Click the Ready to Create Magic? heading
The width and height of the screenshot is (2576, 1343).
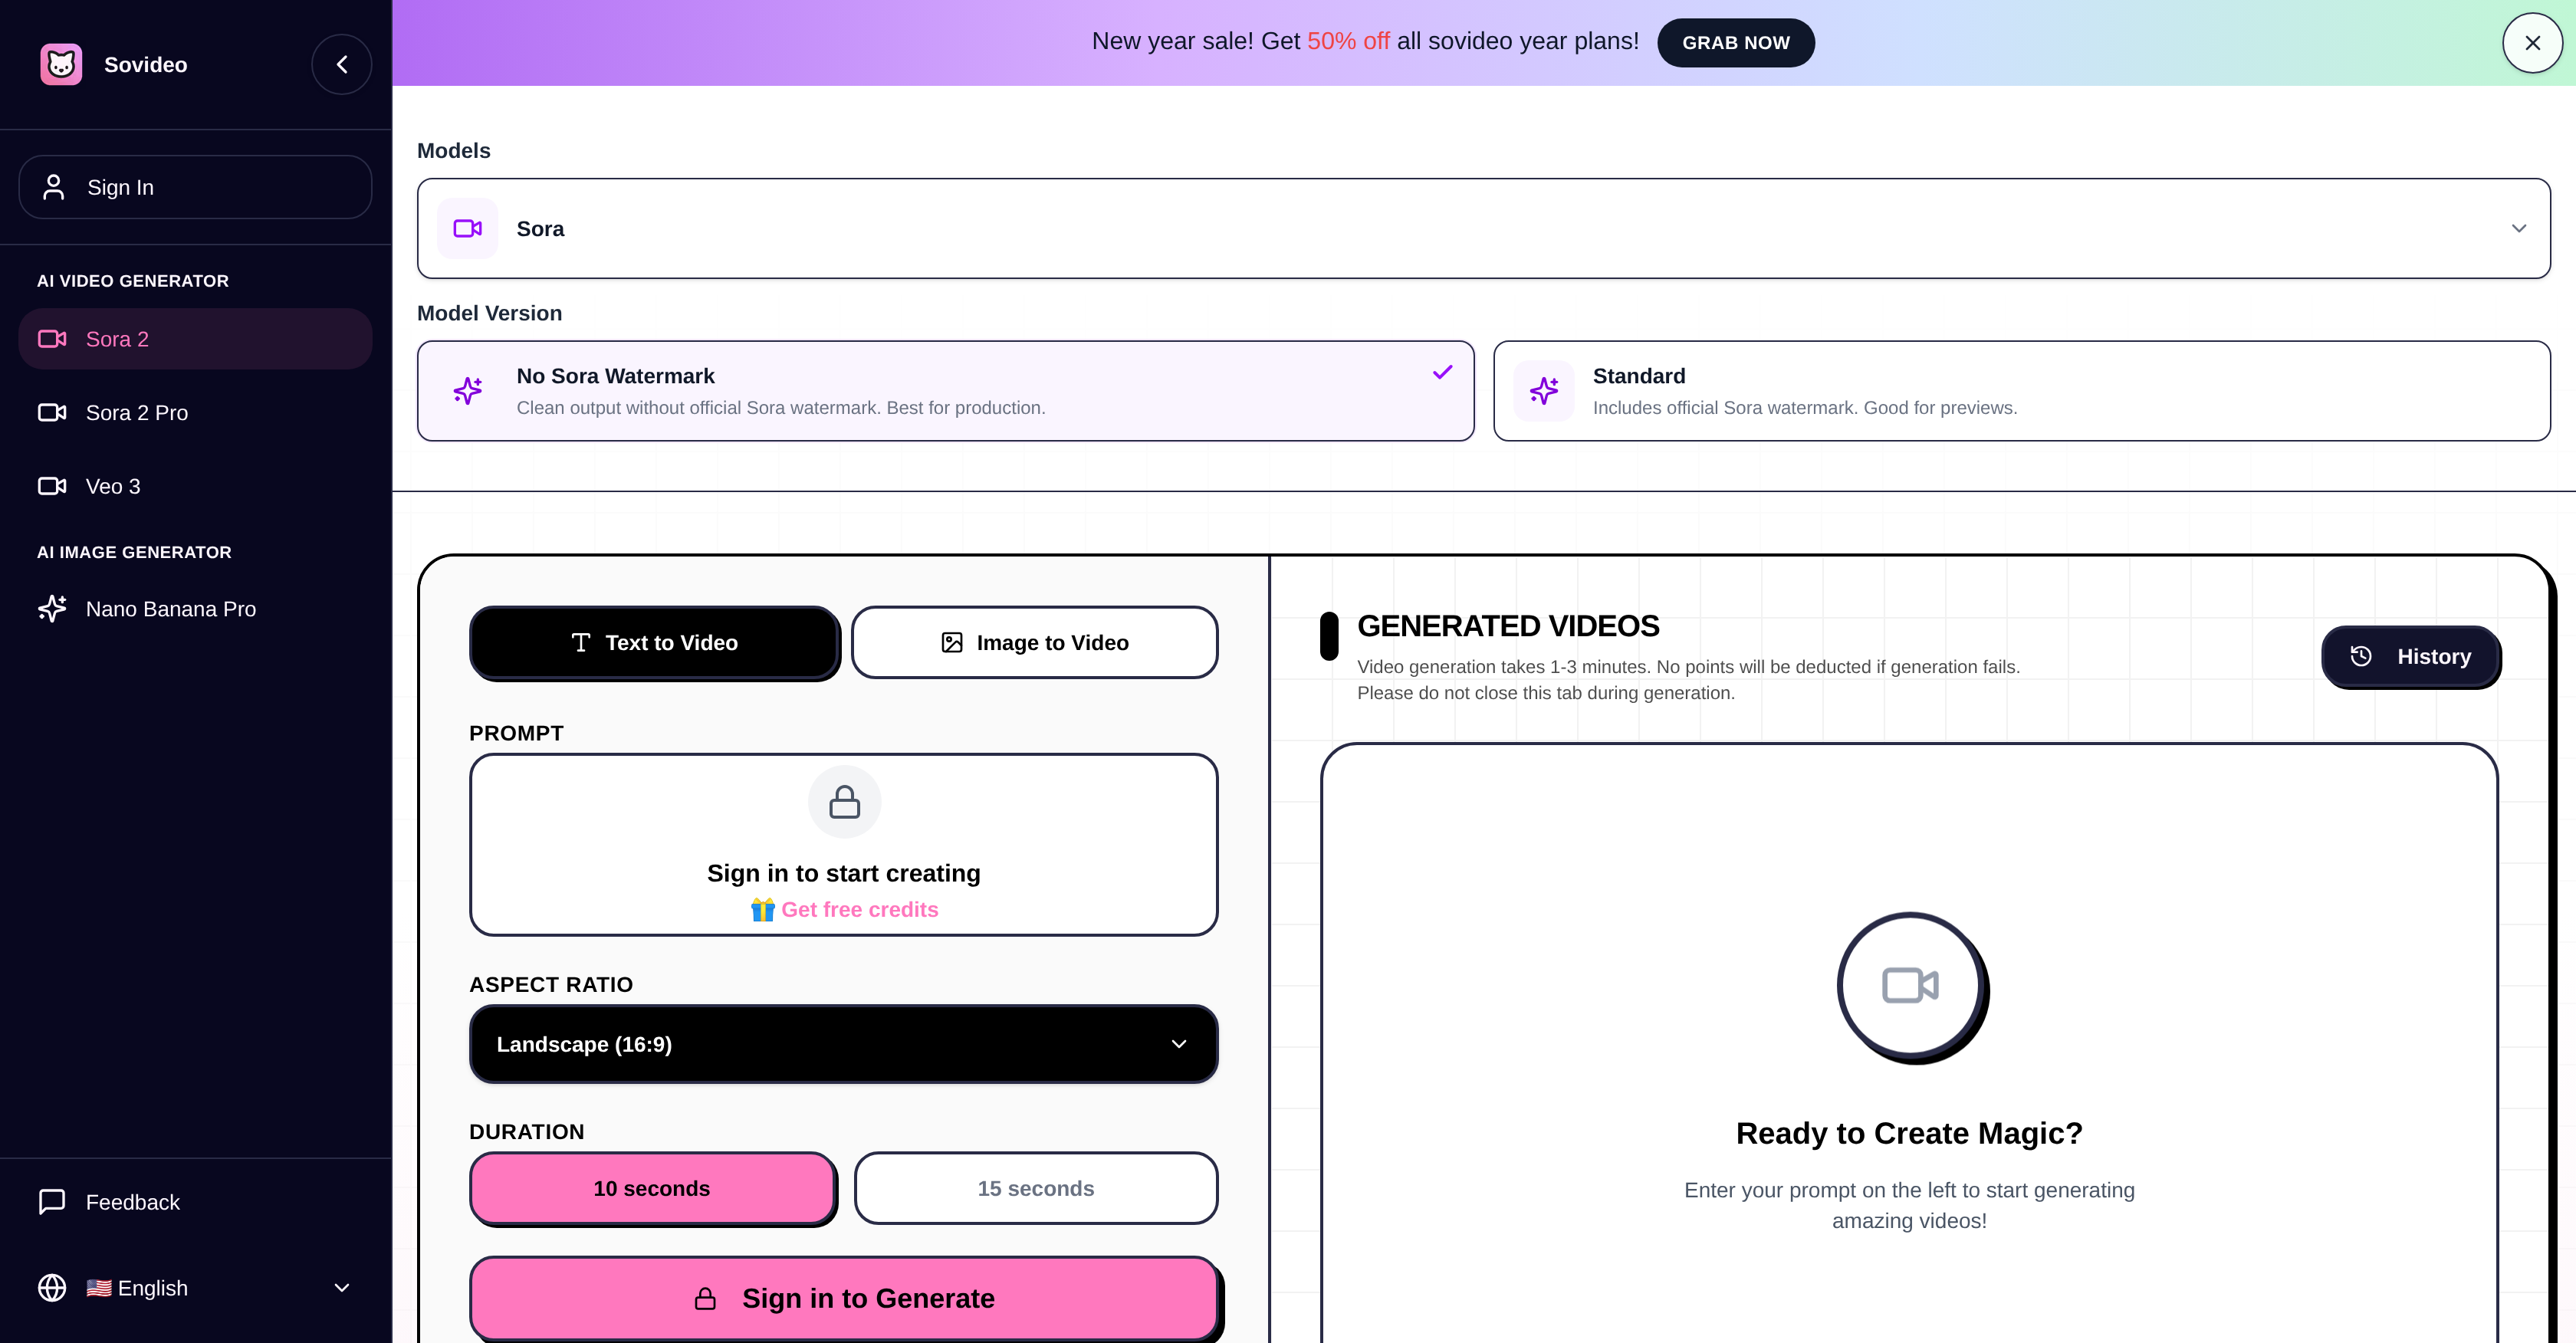point(1909,1133)
